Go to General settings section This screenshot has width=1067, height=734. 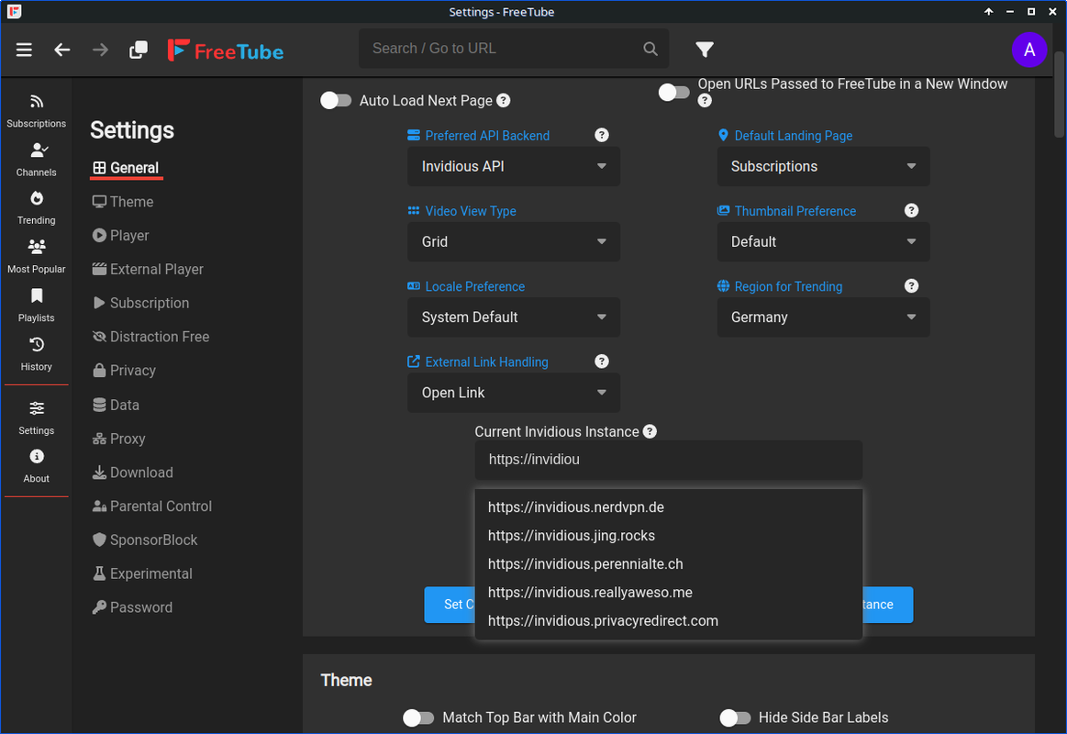pyautogui.click(x=126, y=168)
